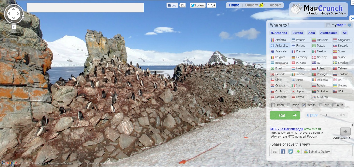The height and width of the screenshot is (167, 354).
Task: Toggle the myMap checkbox
Action: 328,25
